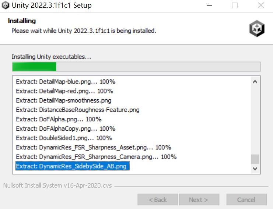Select the Extract: DoubleSided1.png row
This screenshot has width=273, height=209.
click(64, 138)
